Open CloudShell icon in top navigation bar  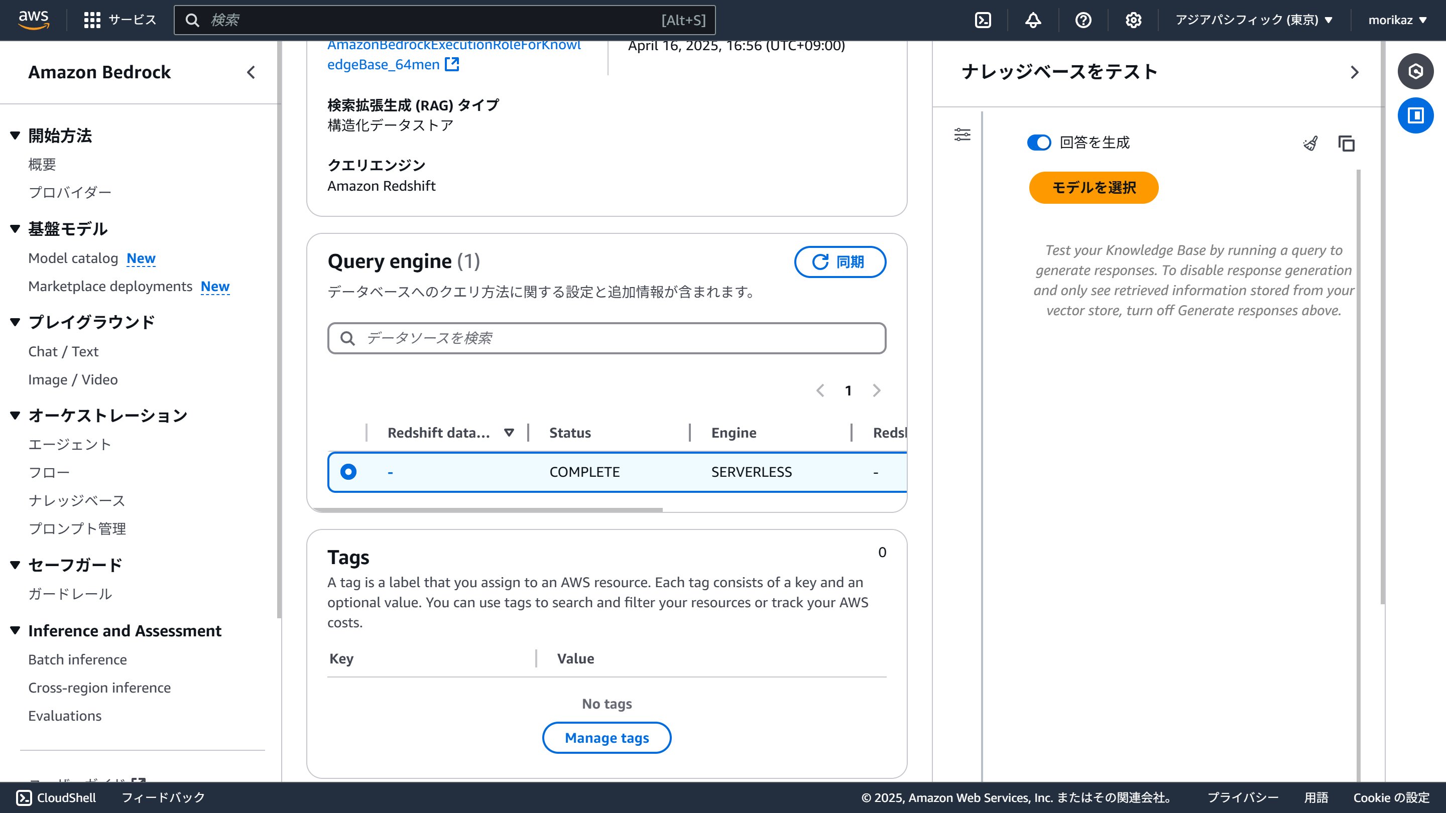click(983, 20)
